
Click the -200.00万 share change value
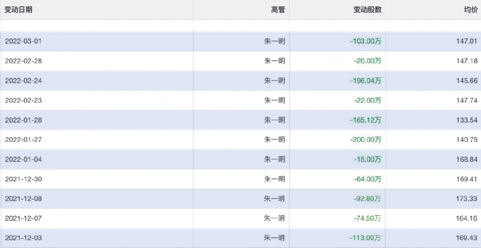coord(366,140)
